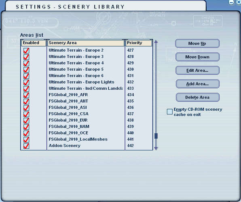Minimize the Scenery Library window
This screenshot has height=202, width=241.
(x=231, y=2)
